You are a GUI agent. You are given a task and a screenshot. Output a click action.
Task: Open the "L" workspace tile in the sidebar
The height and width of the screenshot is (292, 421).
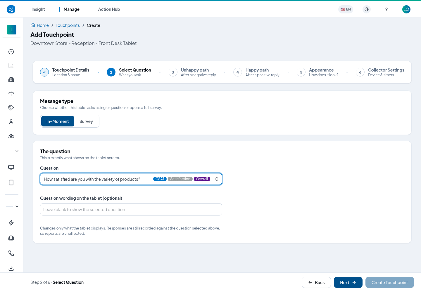pos(12,30)
